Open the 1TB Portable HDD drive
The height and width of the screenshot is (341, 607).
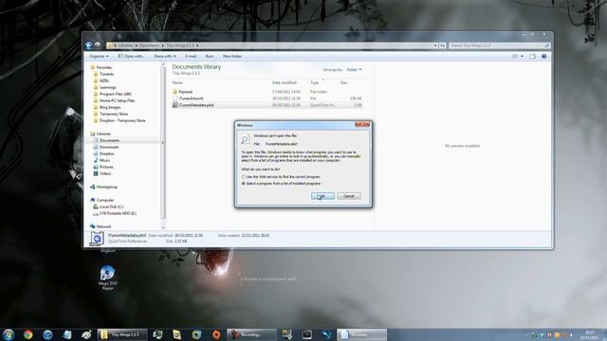pos(118,213)
